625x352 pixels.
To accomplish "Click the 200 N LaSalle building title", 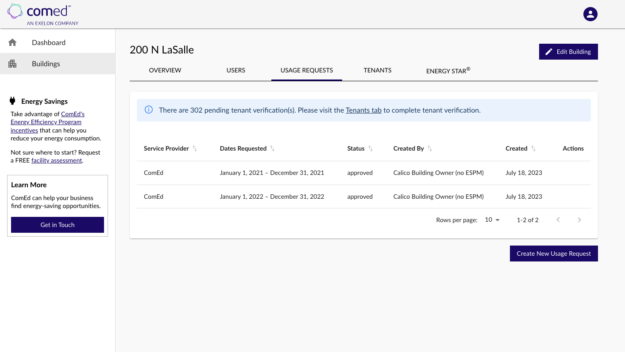I will [x=162, y=50].
